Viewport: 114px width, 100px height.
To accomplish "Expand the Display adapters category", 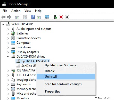I will click(x=8, y=52).
